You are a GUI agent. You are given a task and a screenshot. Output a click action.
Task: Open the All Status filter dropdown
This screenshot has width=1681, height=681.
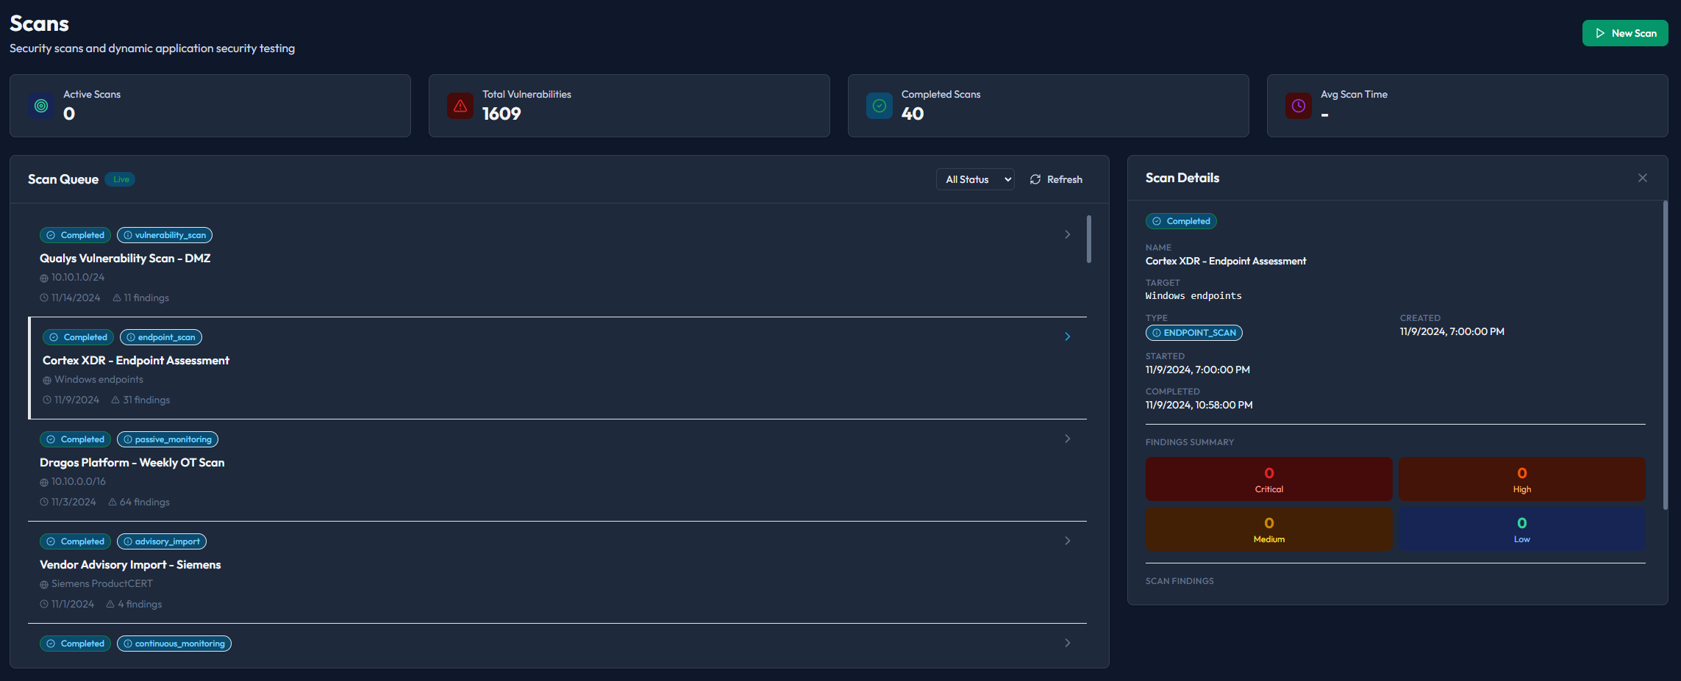click(975, 179)
